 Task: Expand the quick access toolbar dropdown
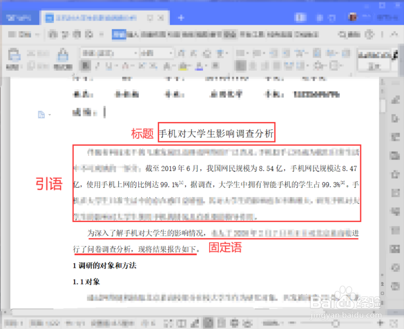coord(101,34)
